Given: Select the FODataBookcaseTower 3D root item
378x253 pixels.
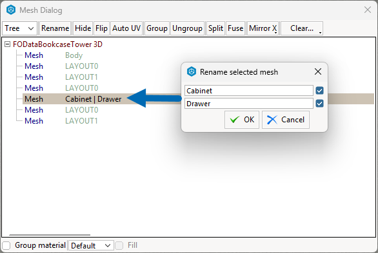Looking at the screenshot, I should [57, 44].
